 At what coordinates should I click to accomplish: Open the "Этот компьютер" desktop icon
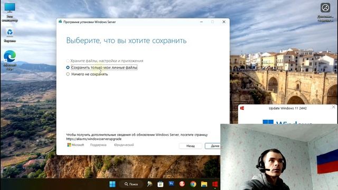(x=10, y=12)
